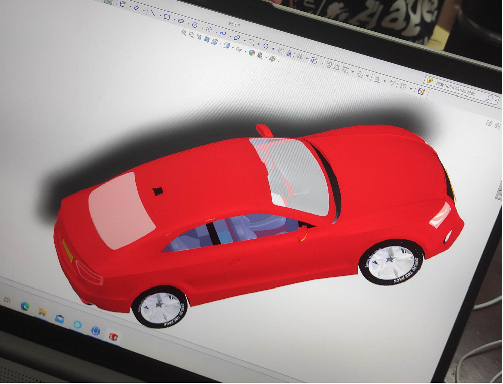Screen dimensions: 503x384
Task: Open Microsoft Edge from the taskbar
Action: [25, 306]
